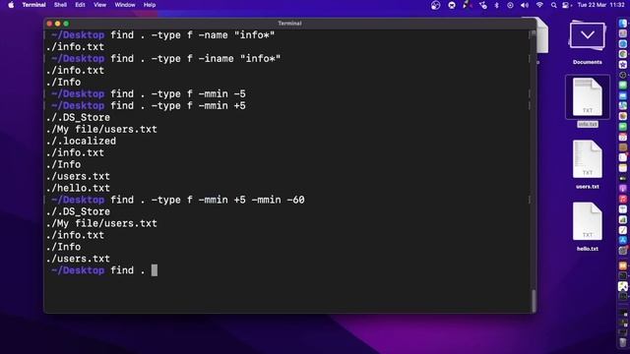Click the command find -iname "info*"
This screenshot has height=354, width=630.
pos(195,59)
